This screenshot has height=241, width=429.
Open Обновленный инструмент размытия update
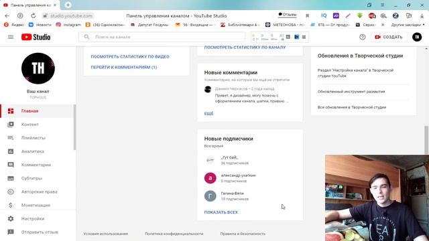point(351,92)
